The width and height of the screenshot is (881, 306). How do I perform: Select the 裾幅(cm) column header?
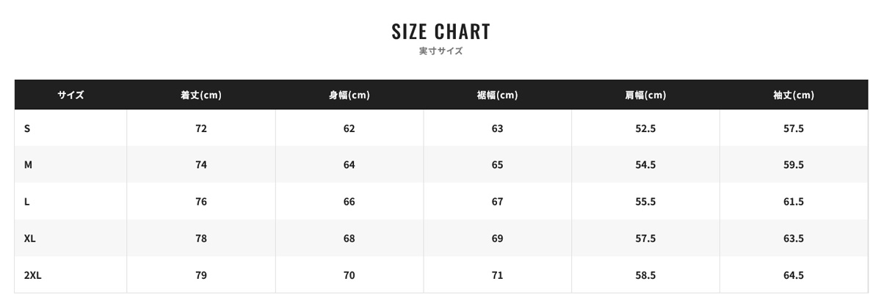point(497,95)
